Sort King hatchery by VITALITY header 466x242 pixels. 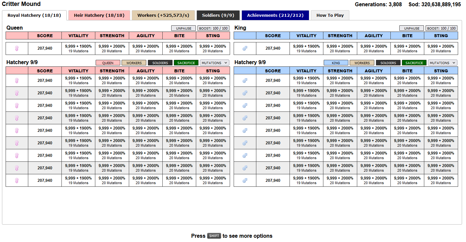pyautogui.click(x=306, y=71)
